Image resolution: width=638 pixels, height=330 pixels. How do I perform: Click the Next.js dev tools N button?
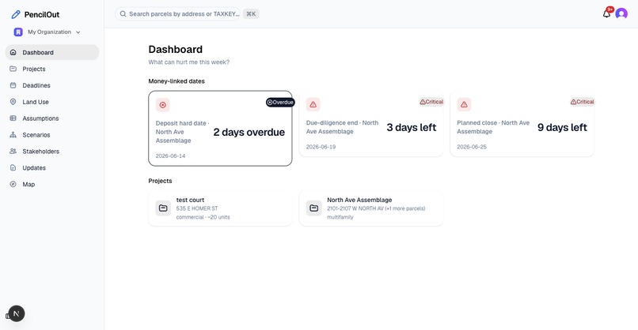coord(17,313)
